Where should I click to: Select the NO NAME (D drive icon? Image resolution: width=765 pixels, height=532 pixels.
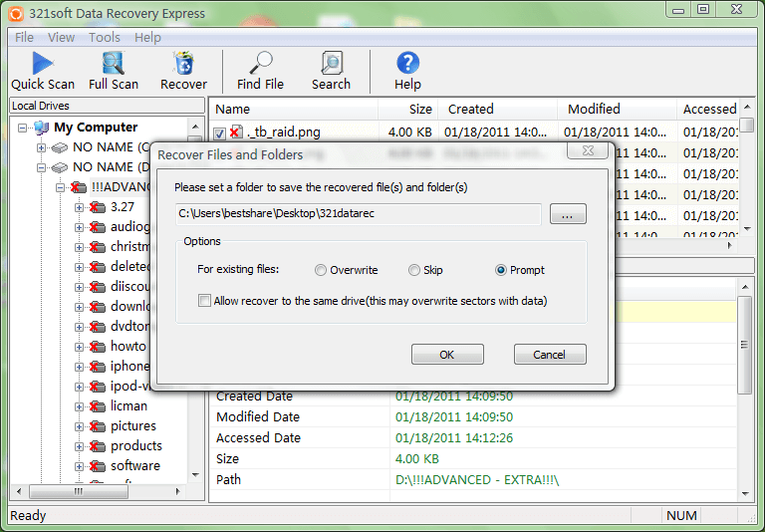click(59, 167)
